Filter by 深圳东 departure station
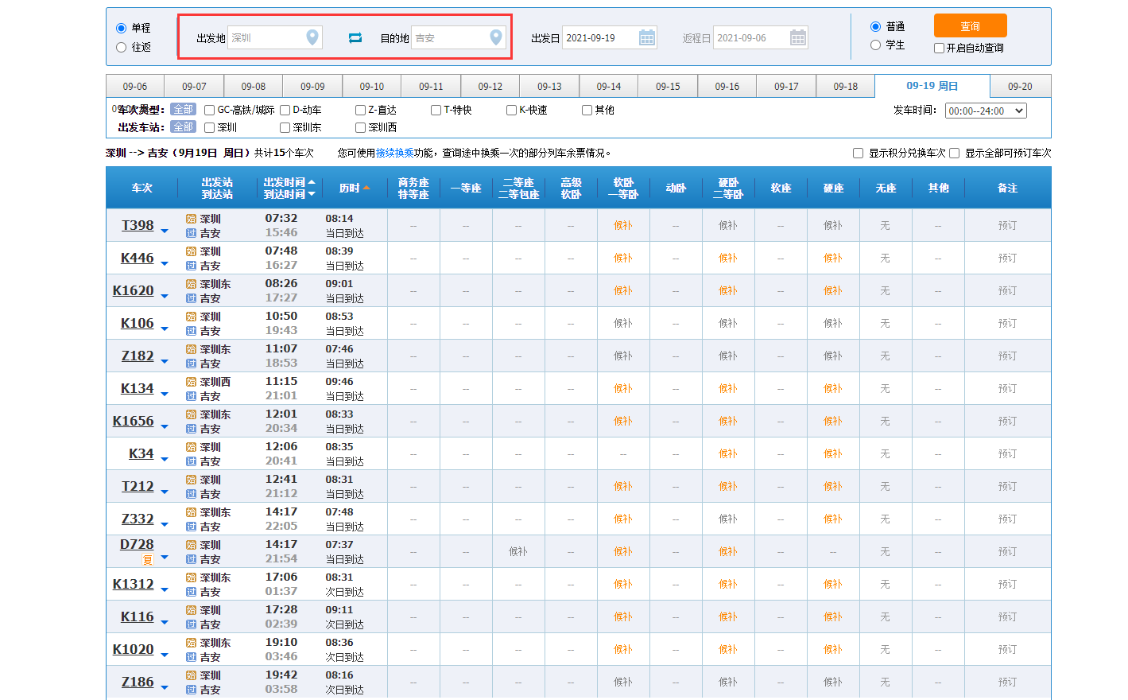1128x700 pixels. [x=285, y=127]
